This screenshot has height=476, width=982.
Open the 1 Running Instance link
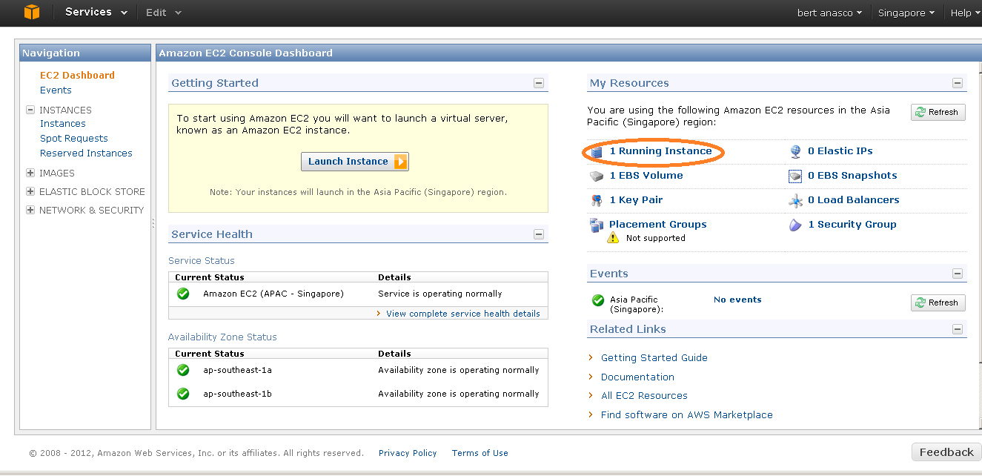tap(660, 151)
